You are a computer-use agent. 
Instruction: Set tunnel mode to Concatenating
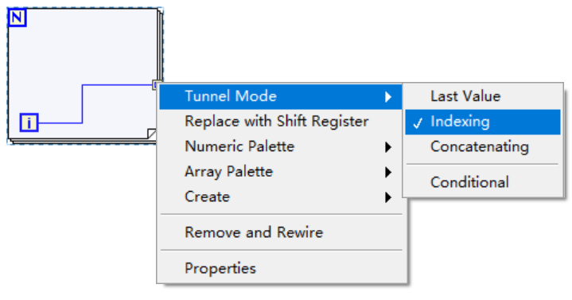483,146
